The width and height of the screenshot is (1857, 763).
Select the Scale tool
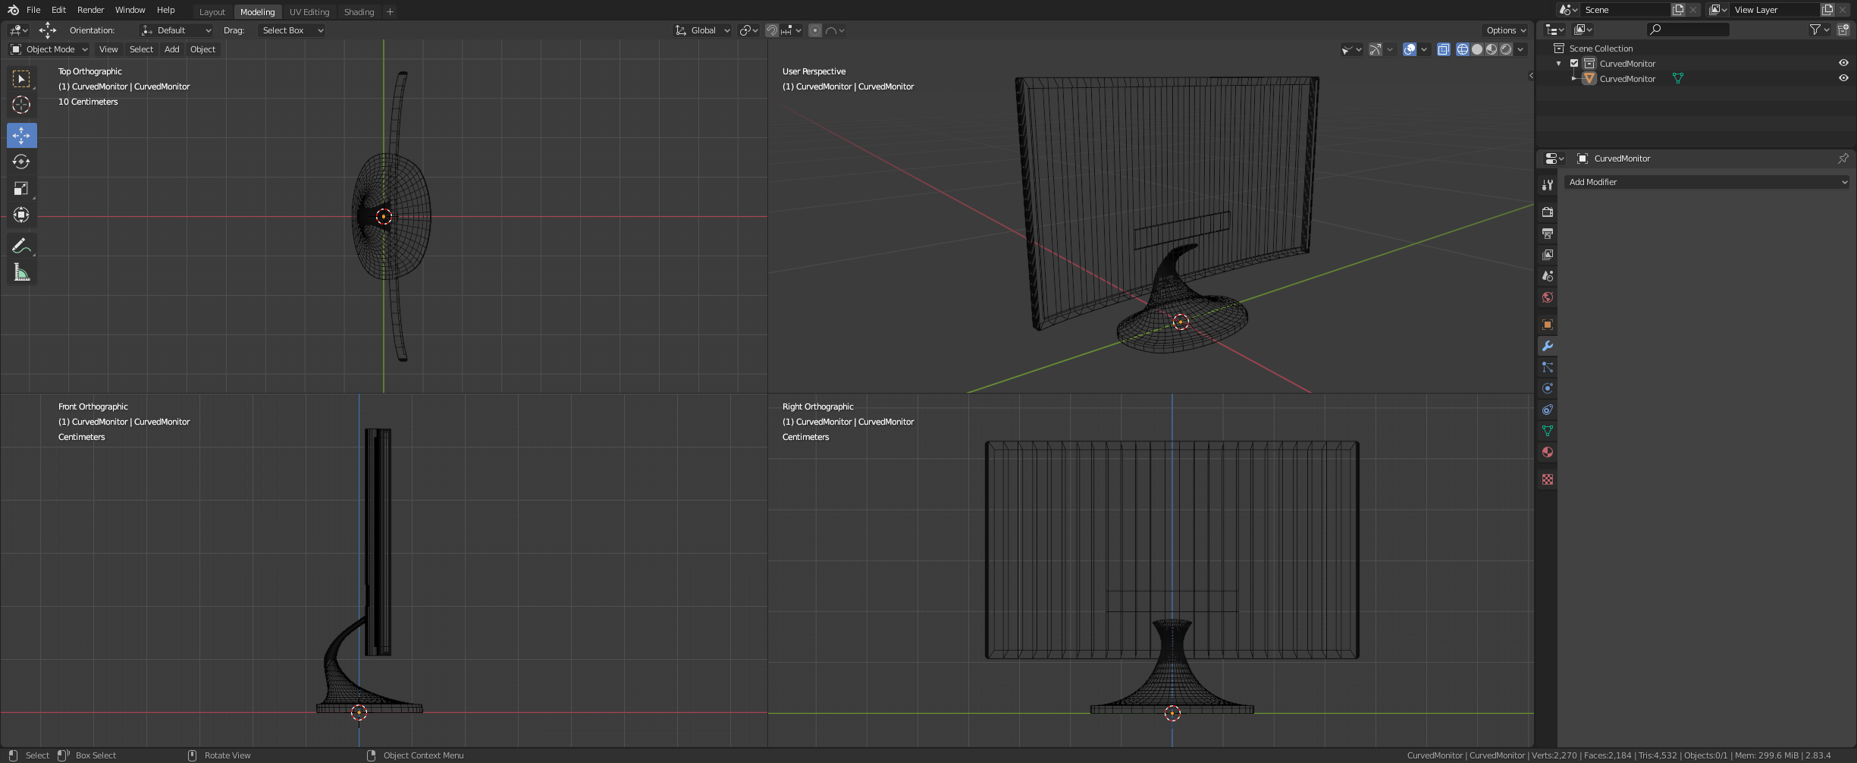pyautogui.click(x=21, y=188)
